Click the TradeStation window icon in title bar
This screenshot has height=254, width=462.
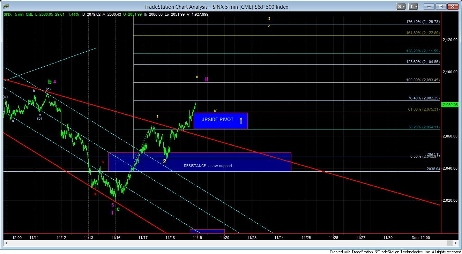point(6,6)
